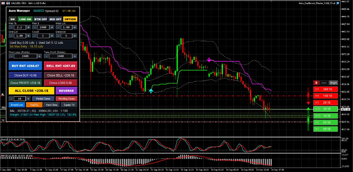Click the red down trend arrow beside H1
Screen dimensions: 353x172
[309, 103]
